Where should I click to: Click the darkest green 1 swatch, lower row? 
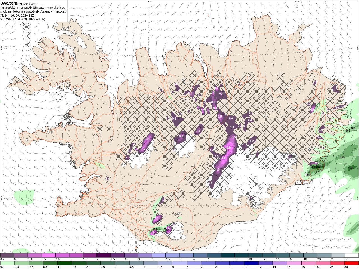pyautogui.click(x=65, y=263)
